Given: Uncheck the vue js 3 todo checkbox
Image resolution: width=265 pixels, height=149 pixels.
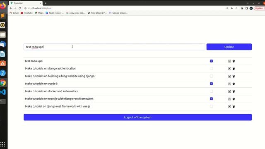Looking at the screenshot, I should pos(211,84).
